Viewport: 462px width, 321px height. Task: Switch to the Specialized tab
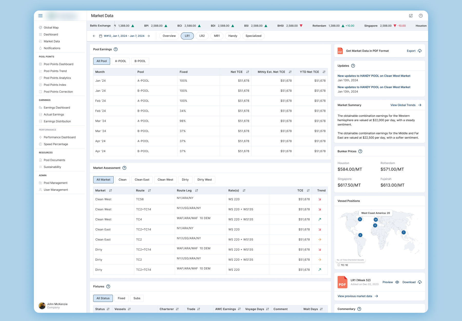pos(253,36)
